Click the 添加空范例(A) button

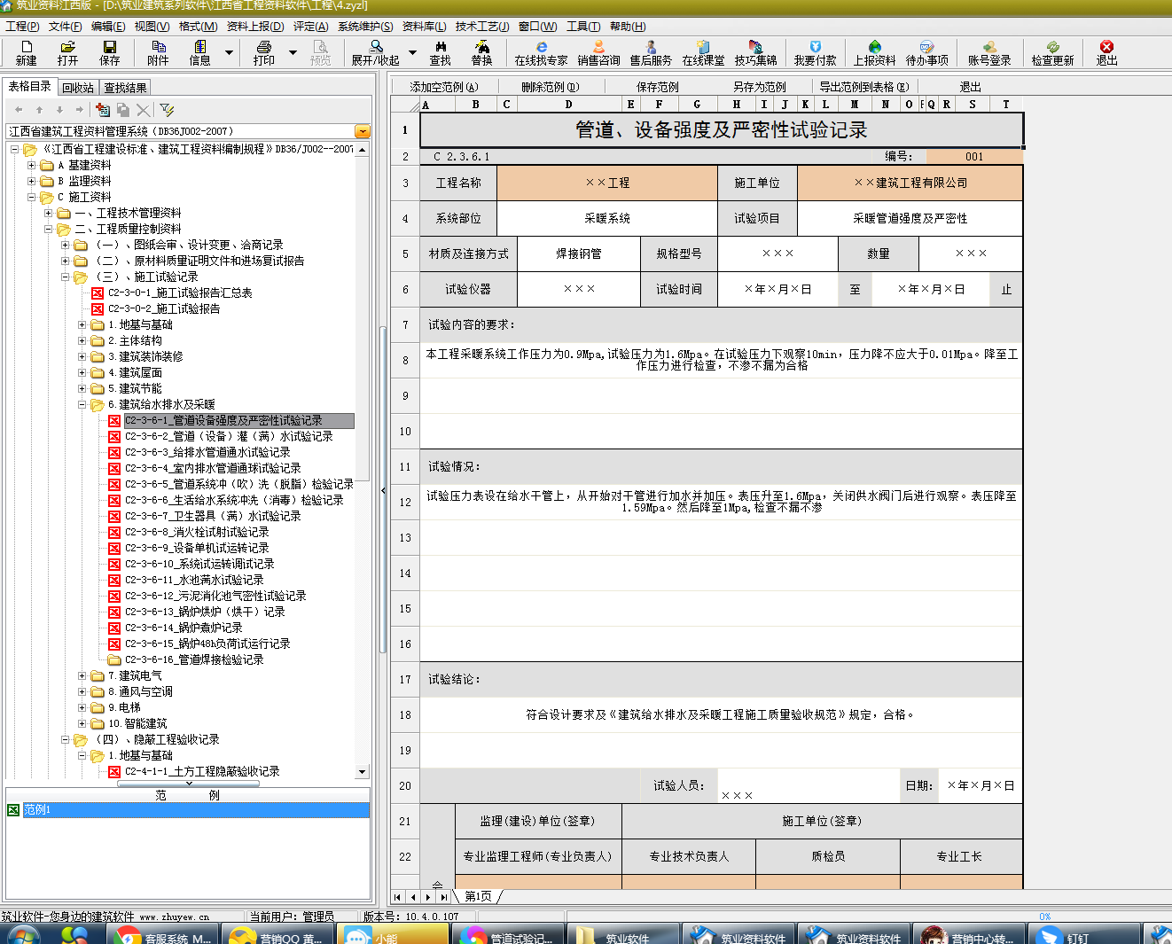pos(444,87)
